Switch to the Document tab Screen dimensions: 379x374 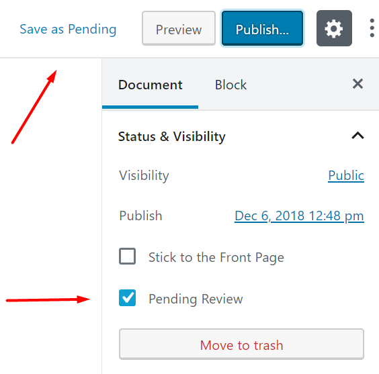pyautogui.click(x=150, y=85)
